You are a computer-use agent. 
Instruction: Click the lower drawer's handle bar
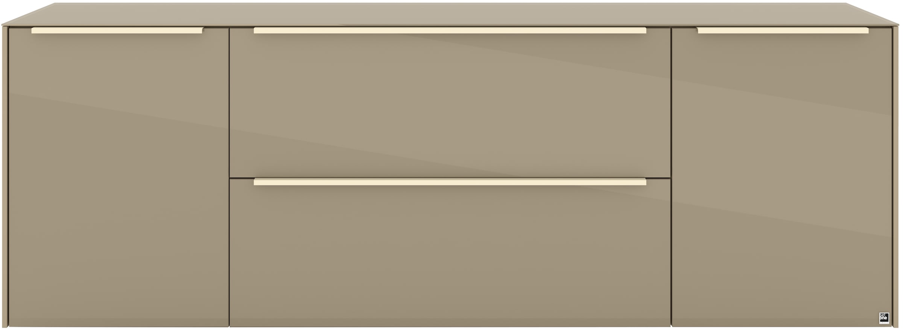tap(450, 182)
